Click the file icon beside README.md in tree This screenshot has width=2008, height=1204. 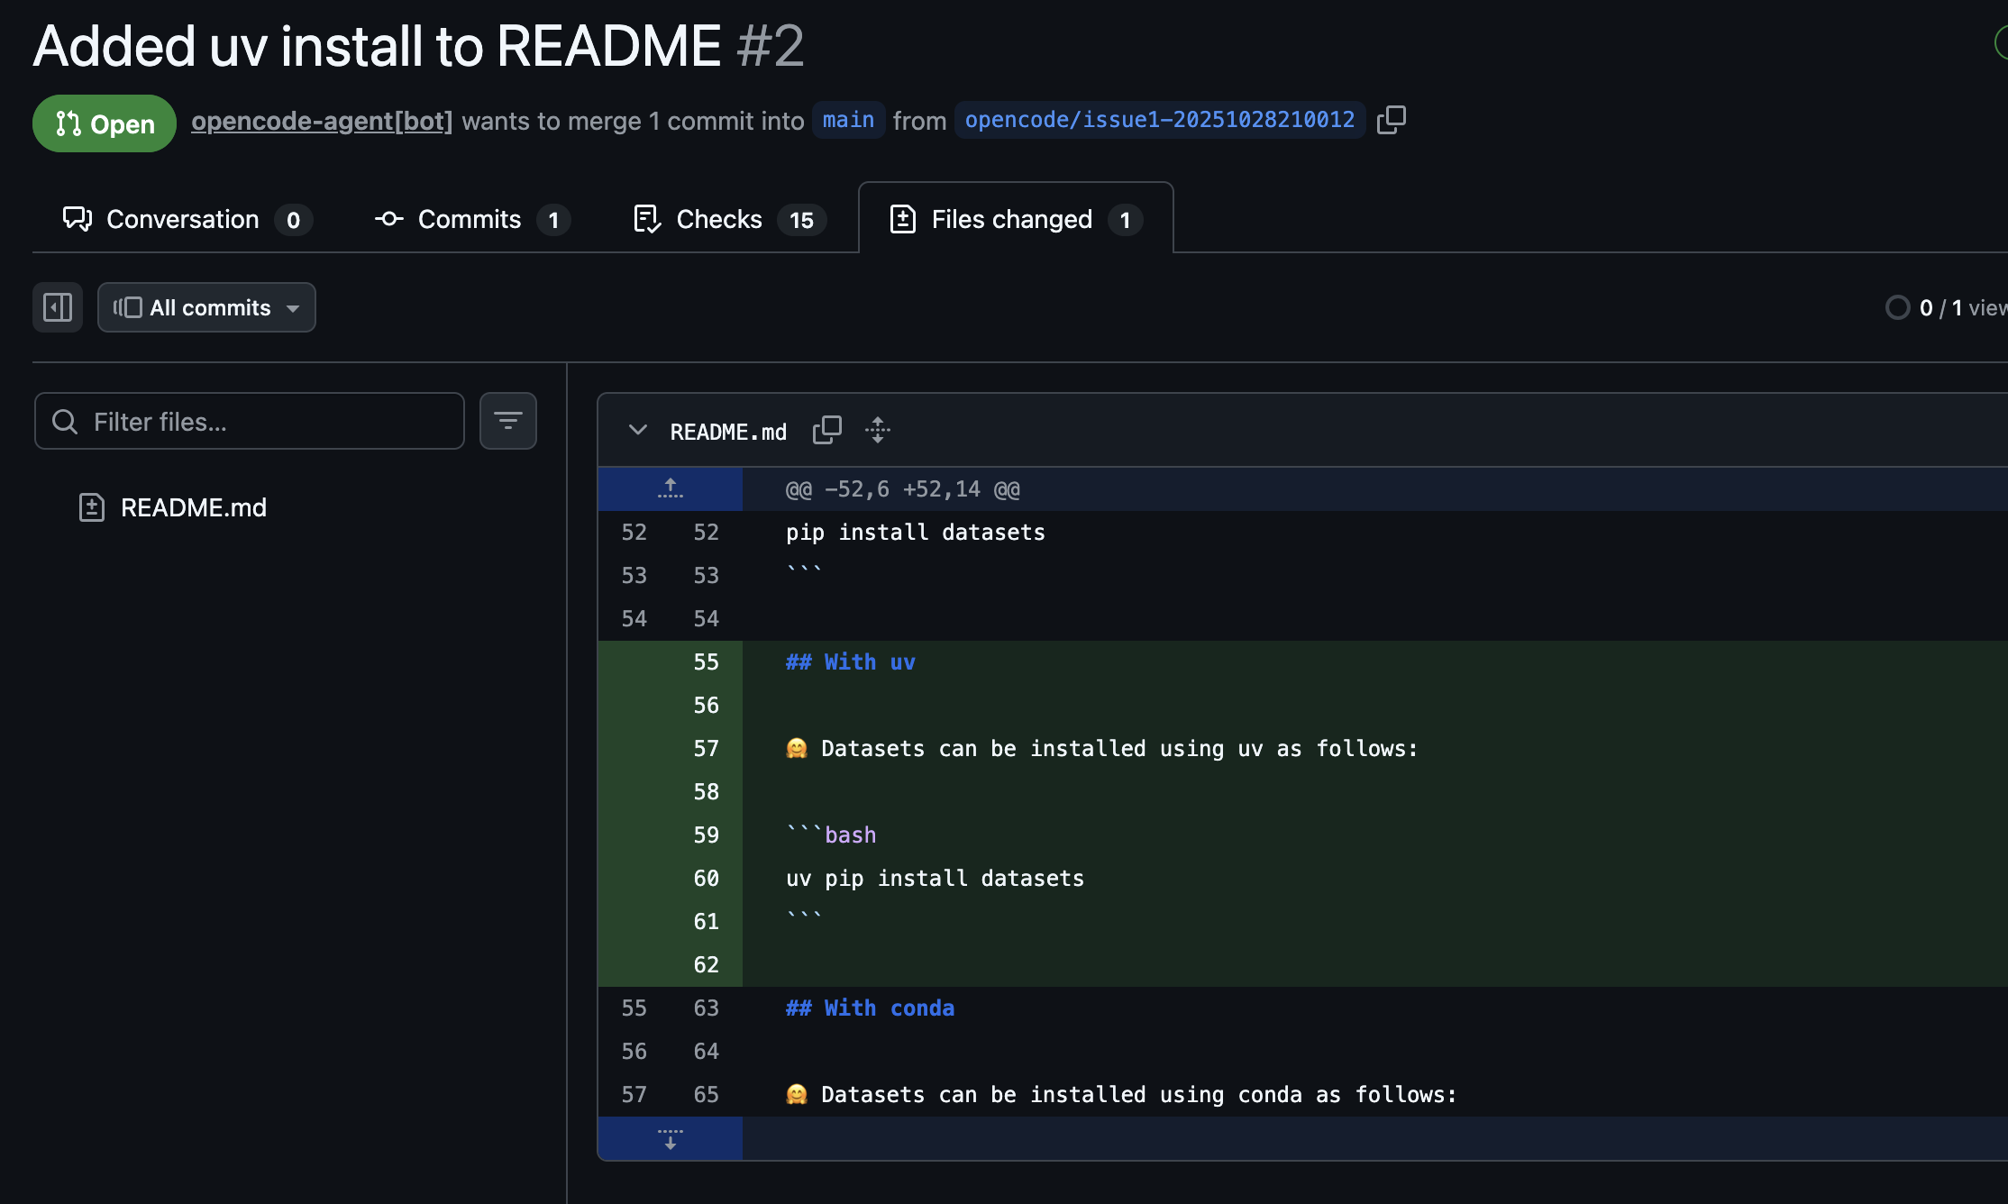92,507
